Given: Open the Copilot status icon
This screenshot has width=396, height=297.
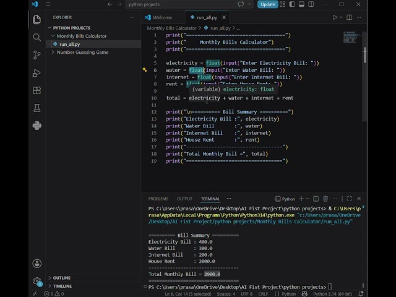Looking at the screenshot, I should point(304,294).
